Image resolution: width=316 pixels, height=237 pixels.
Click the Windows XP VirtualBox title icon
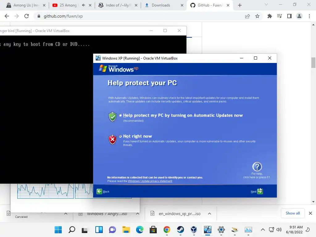98,58
